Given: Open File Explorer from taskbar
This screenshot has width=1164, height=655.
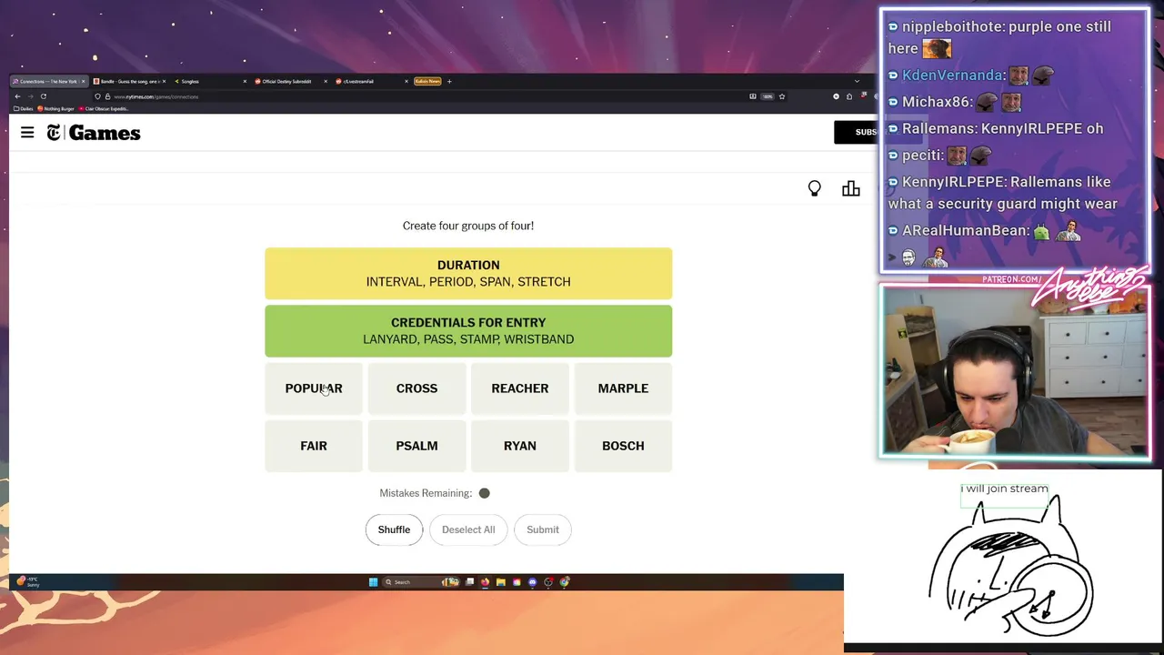Looking at the screenshot, I should coord(501,582).
